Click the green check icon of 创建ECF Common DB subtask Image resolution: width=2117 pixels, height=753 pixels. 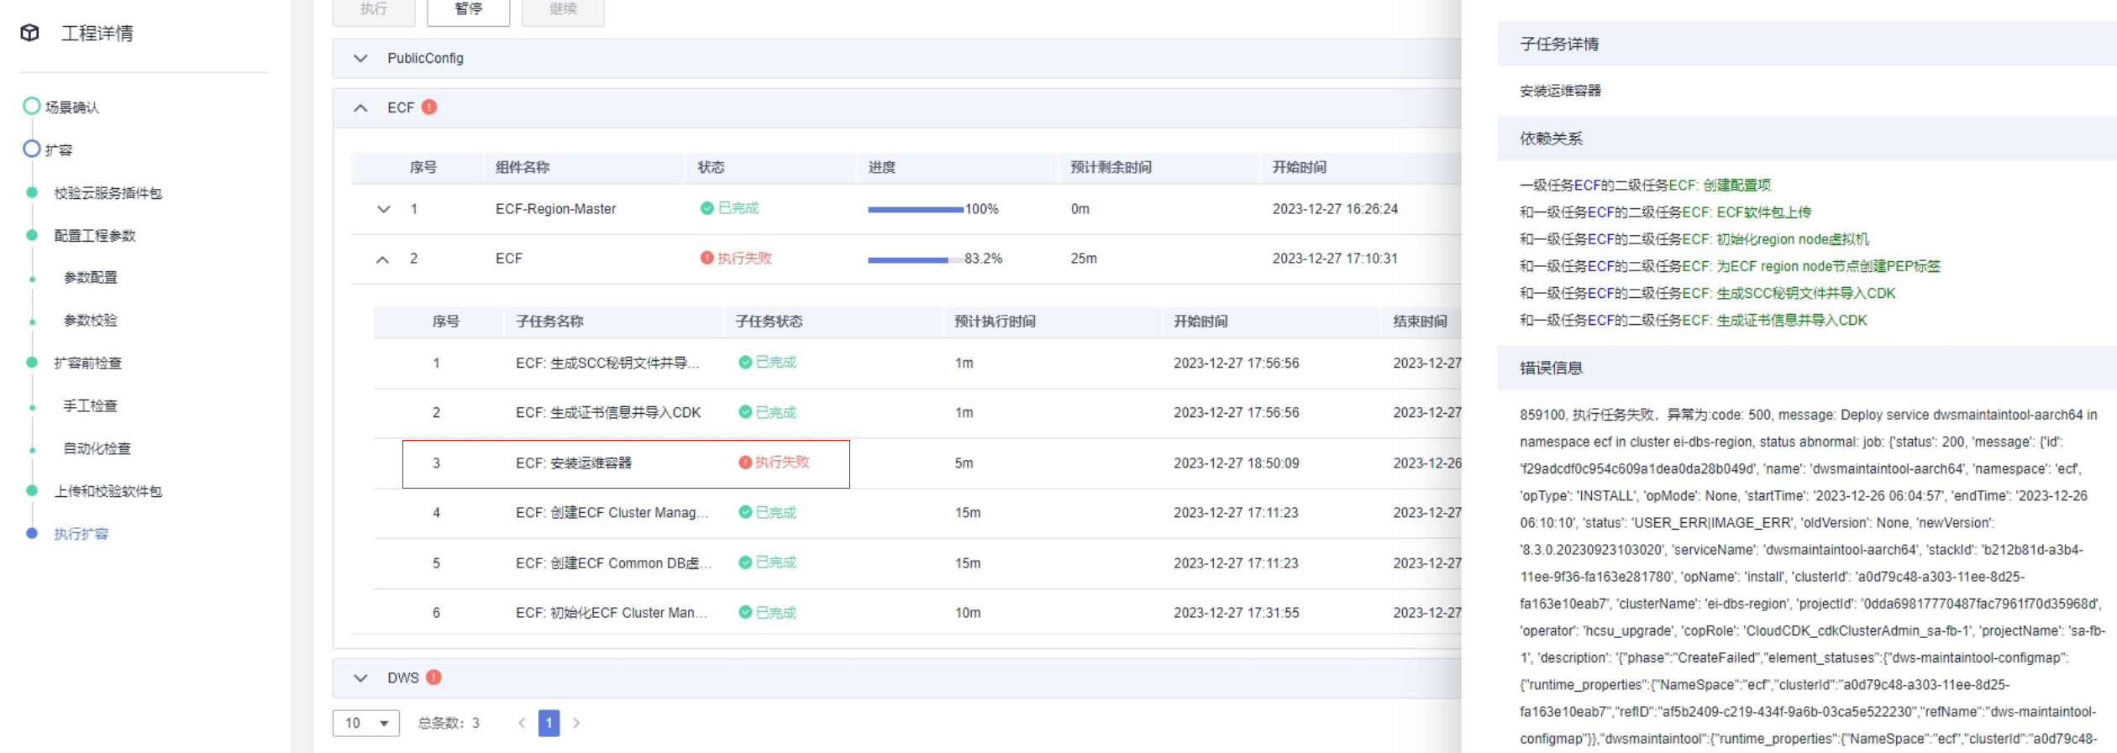pyautogui.click(x=745, y=562)
